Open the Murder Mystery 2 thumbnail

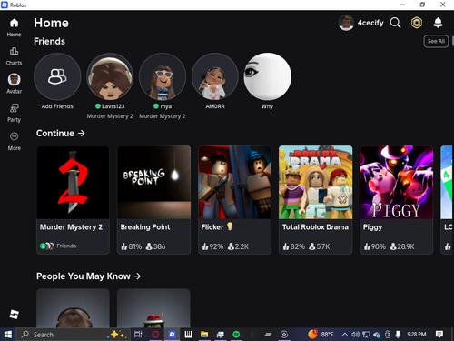click(x=73, y=183)
